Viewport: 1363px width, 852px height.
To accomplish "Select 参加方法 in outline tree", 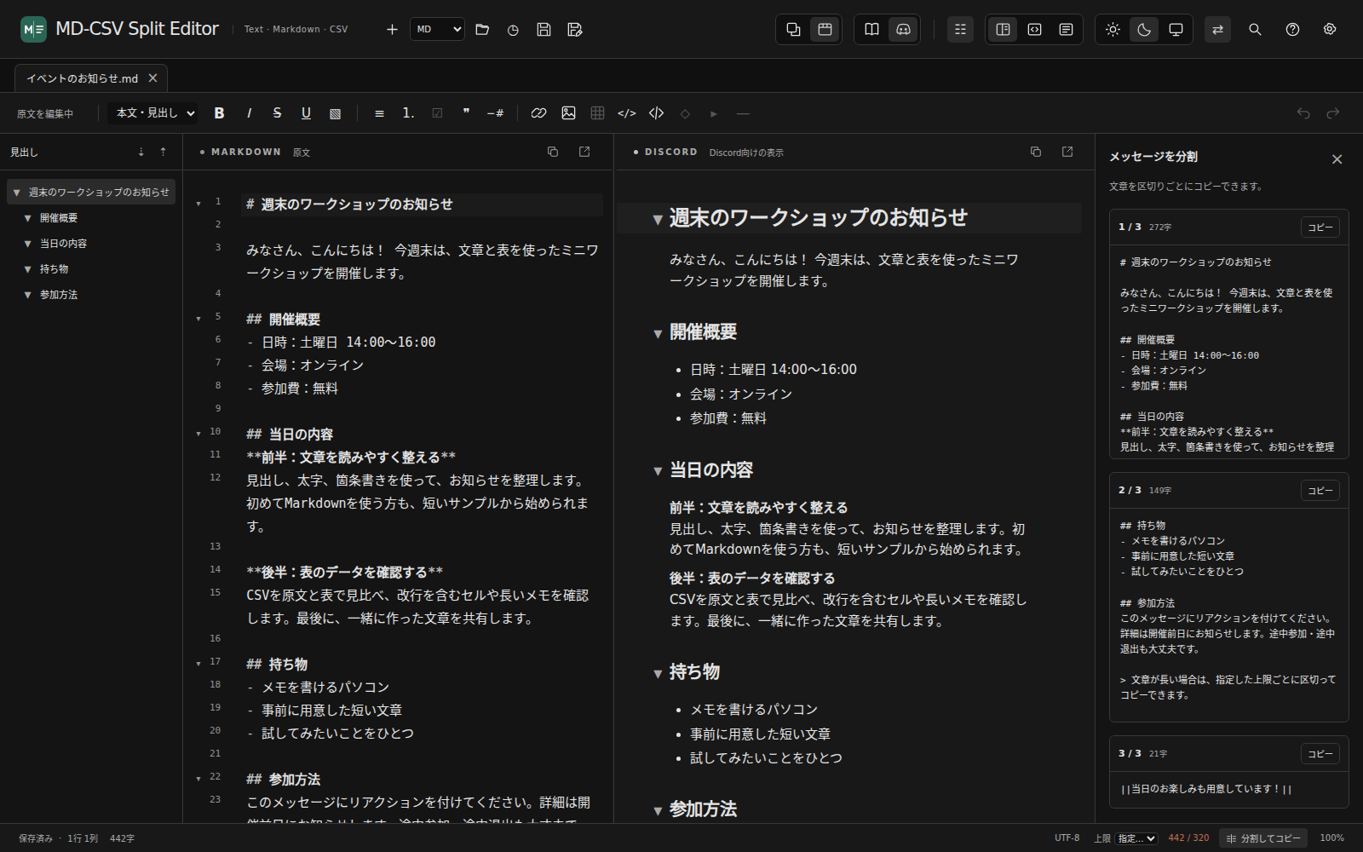I will [59, 295].
